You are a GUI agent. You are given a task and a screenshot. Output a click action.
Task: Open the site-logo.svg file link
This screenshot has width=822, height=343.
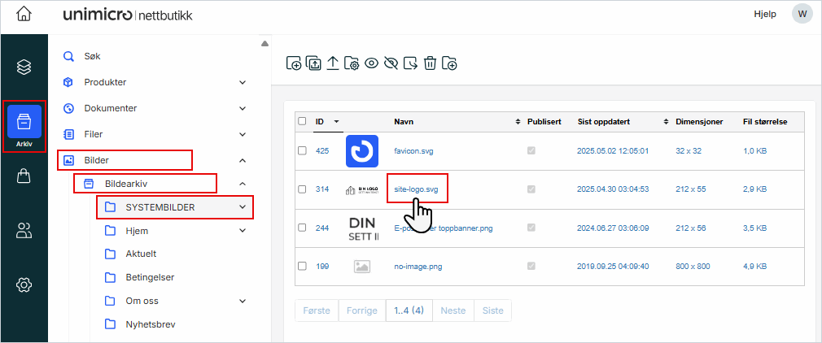(x=416, y=189)
